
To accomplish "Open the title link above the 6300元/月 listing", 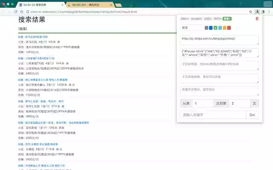I will (57, 123).
